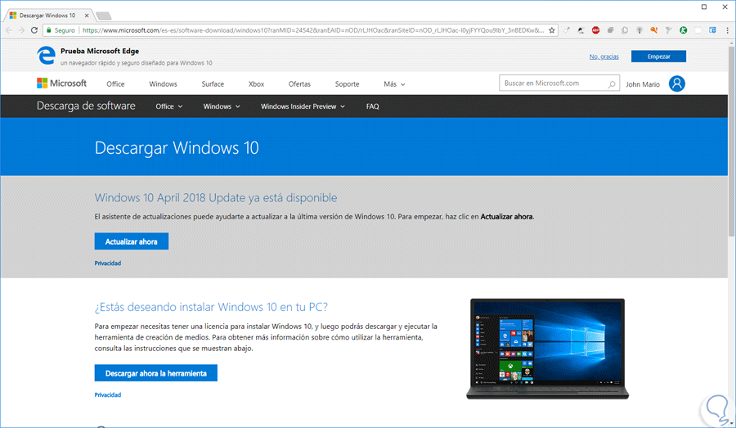This screenshot has height=428, width=736.
Task: Open a new browser tab
Action: tap(104, 16)
